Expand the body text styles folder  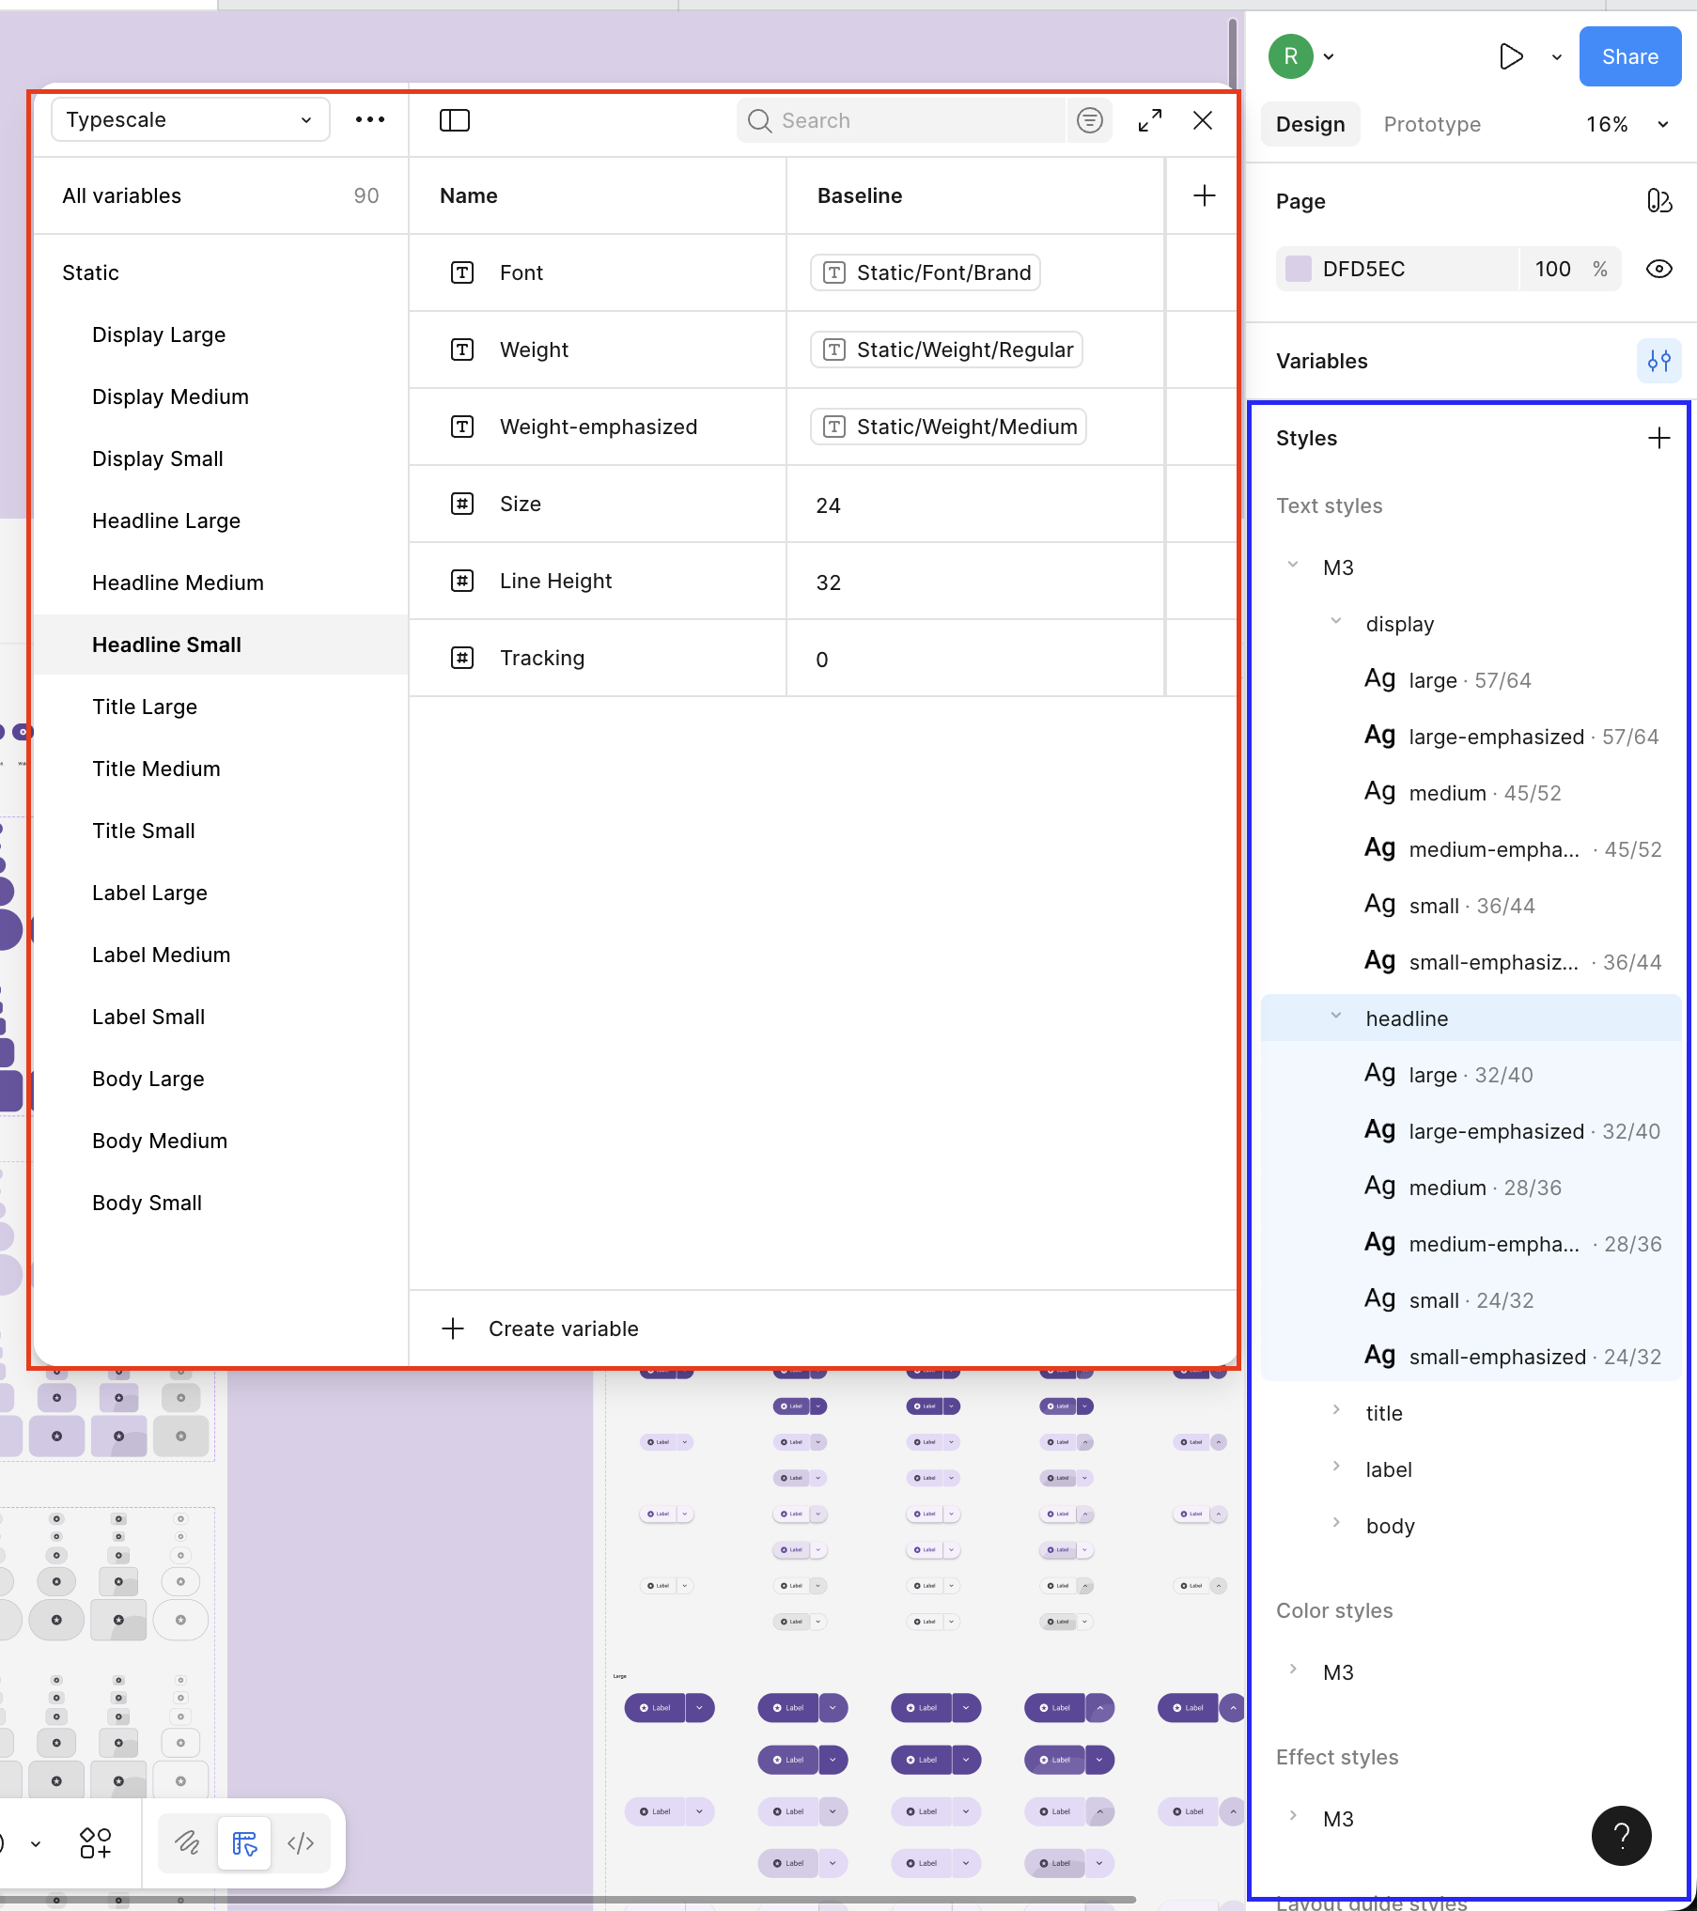click(x=1336, y=1524)
